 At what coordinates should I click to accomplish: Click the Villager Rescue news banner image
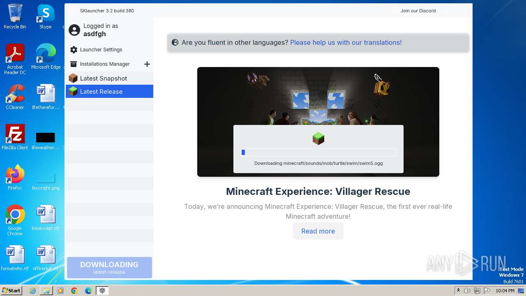318,122
